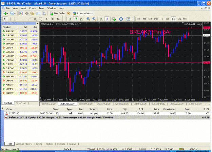Zoom out on the chart

click(94, 19)
